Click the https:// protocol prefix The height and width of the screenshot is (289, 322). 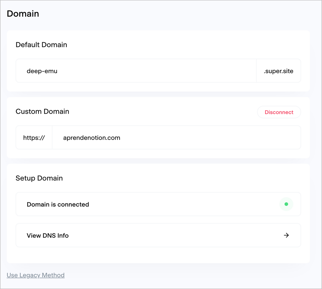(34, 137)
